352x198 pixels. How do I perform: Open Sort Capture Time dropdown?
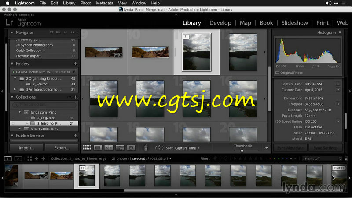(187, 148)
